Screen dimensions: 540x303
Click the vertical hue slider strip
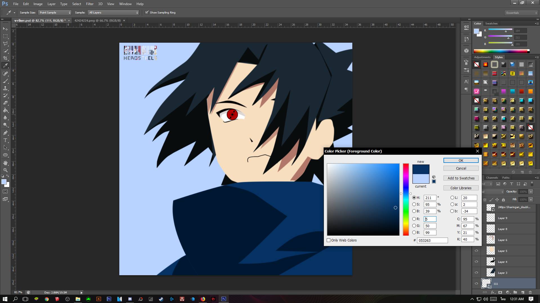coord(405,200)
